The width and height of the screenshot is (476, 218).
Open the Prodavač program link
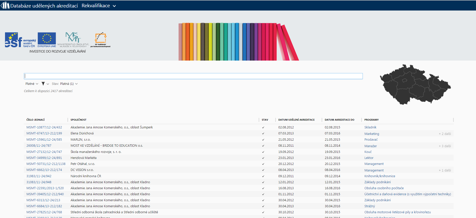pyautogui.click(x=371, y=140)
